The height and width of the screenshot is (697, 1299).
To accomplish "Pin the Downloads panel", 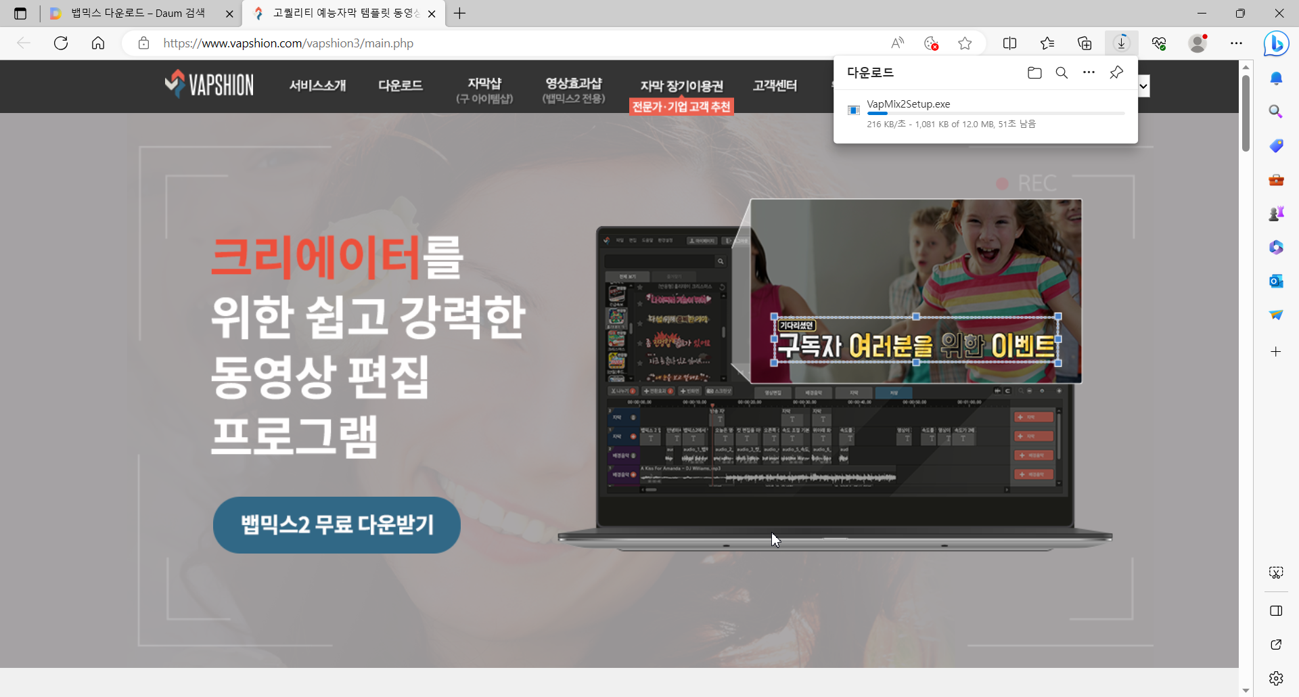I will (x=1116, y=72).
